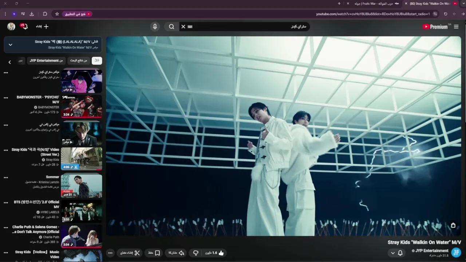The image size is (466, 262).
Task: Clear the search box with X icon
Action: (x=183, y=27)
